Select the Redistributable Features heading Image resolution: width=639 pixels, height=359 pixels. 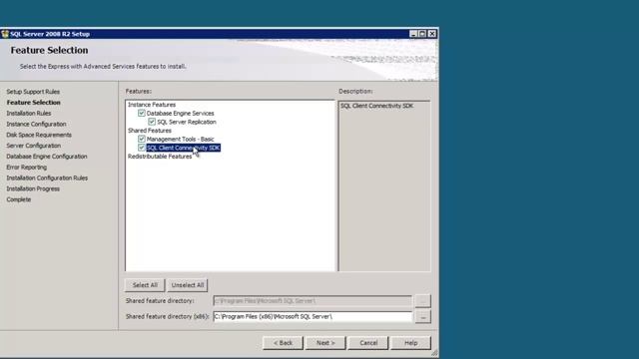pyautogui.click(x=160, y=157)
